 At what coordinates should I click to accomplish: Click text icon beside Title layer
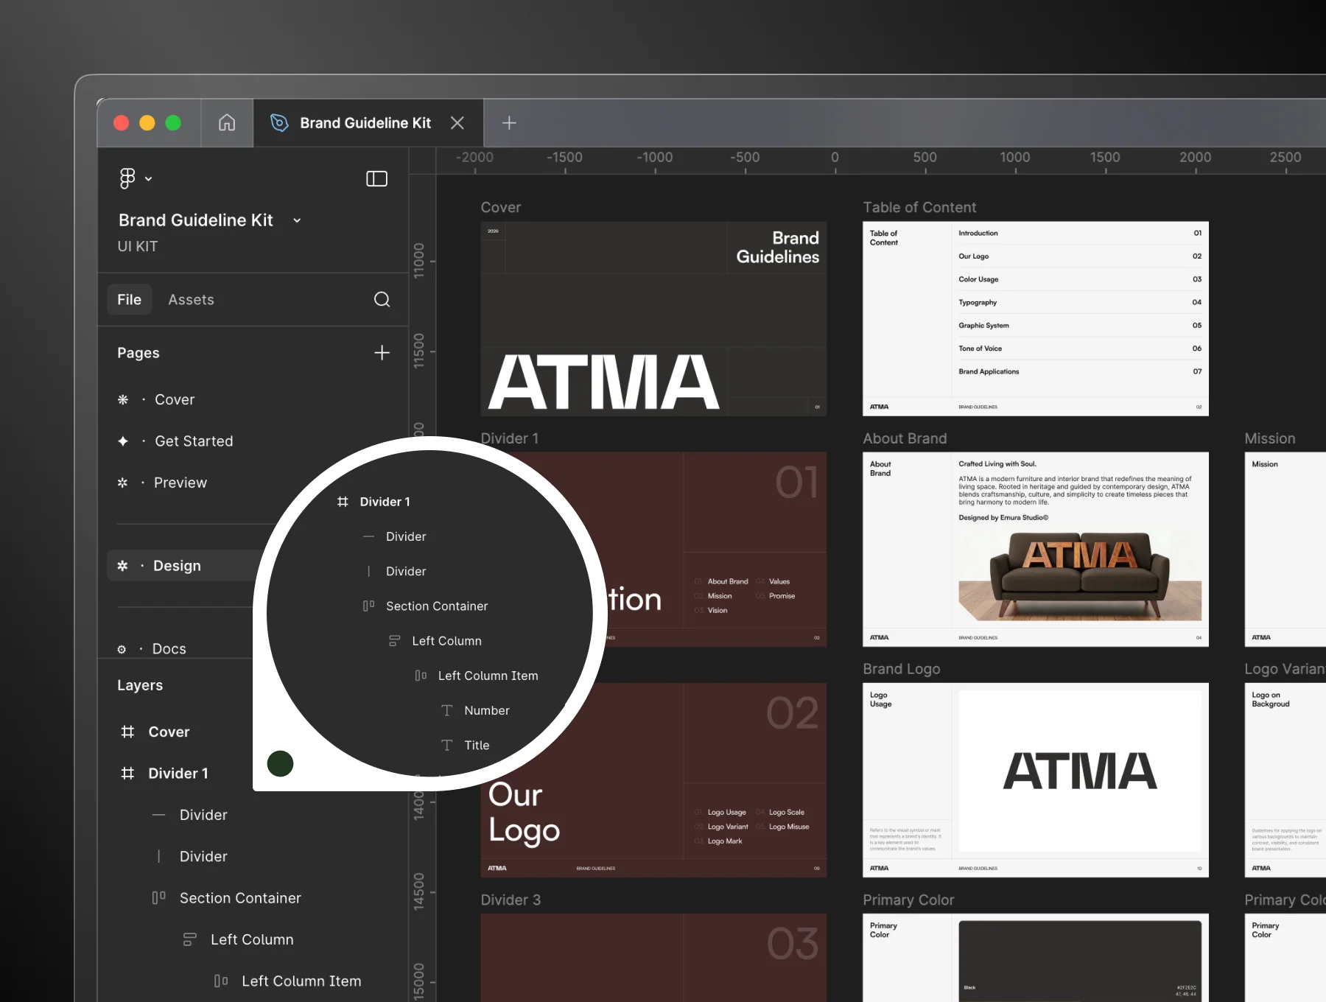coord(446,745)
